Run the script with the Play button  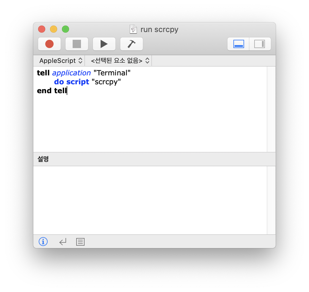click(104, 44)
